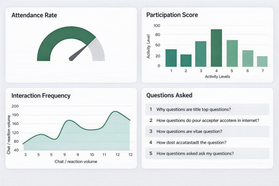Click the Interaction Frequency card title

(x=41, y=96)
